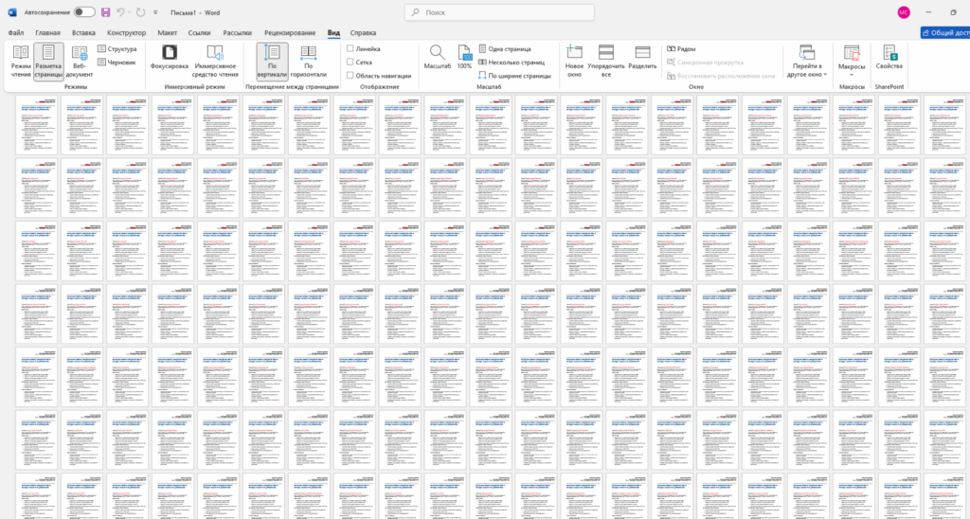Click the Общий доступ share button
970x519 pixels.
(x=944, y=33)
